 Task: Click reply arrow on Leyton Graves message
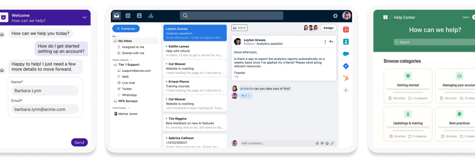(x=331, y=42)
